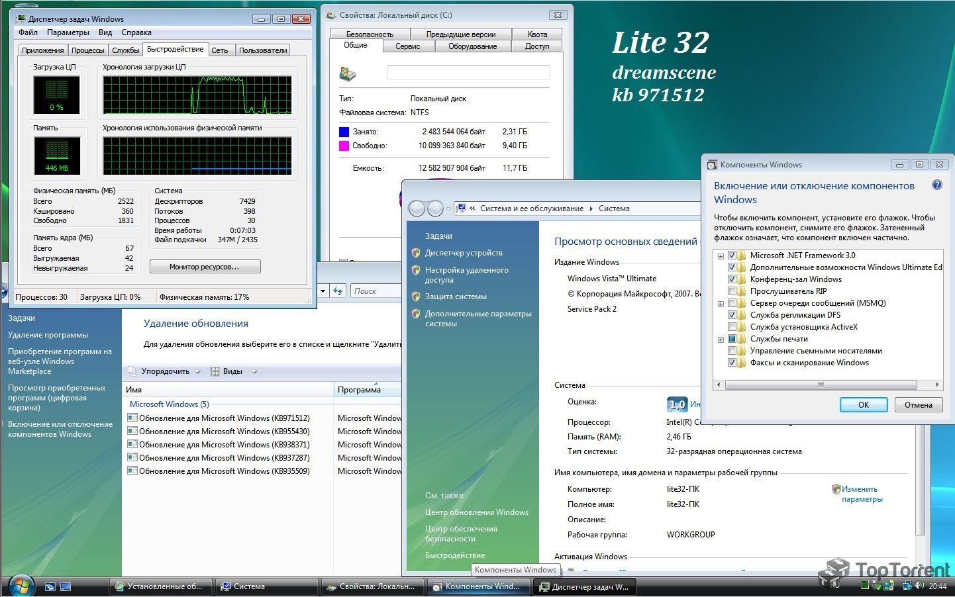The image size is (955, 597).
Task: Click the 1,0 experience index score badge
Action: pyautogui.click(x=677, y=404)
